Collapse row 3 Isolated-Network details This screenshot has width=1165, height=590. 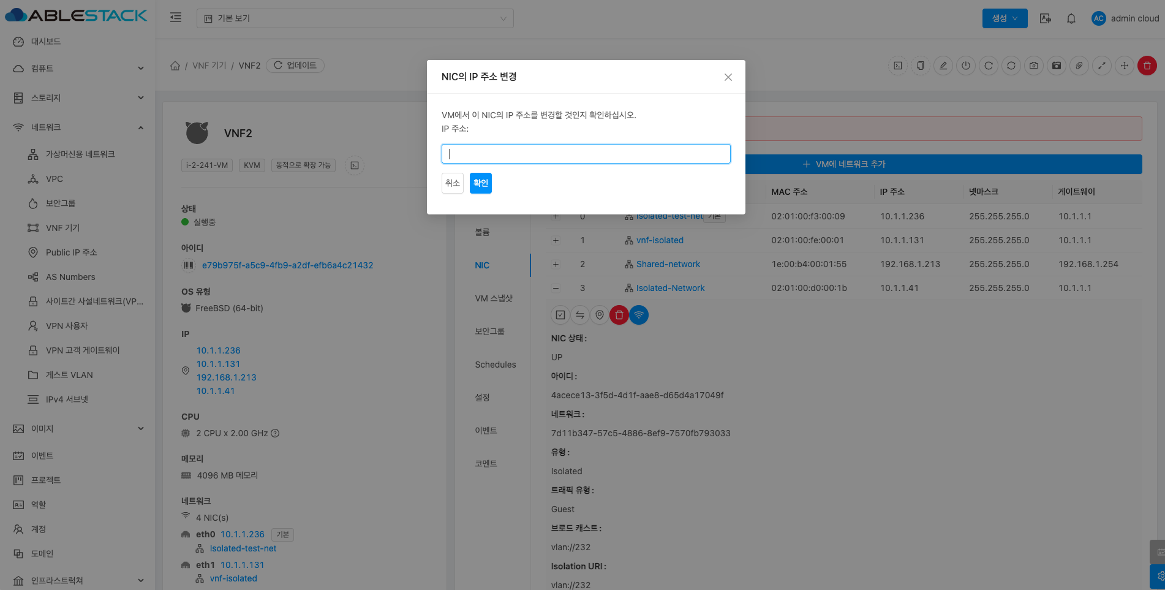coord(556,288)
